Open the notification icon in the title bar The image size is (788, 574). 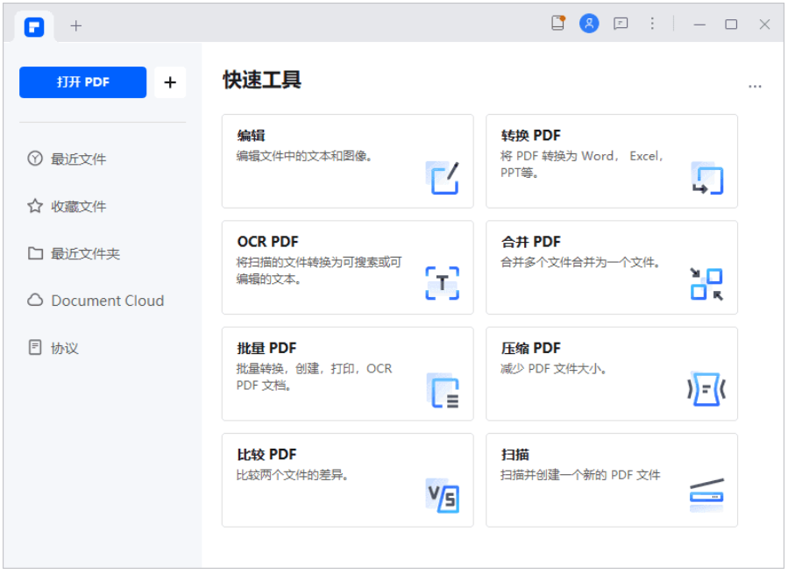click(x=557, y=24)
